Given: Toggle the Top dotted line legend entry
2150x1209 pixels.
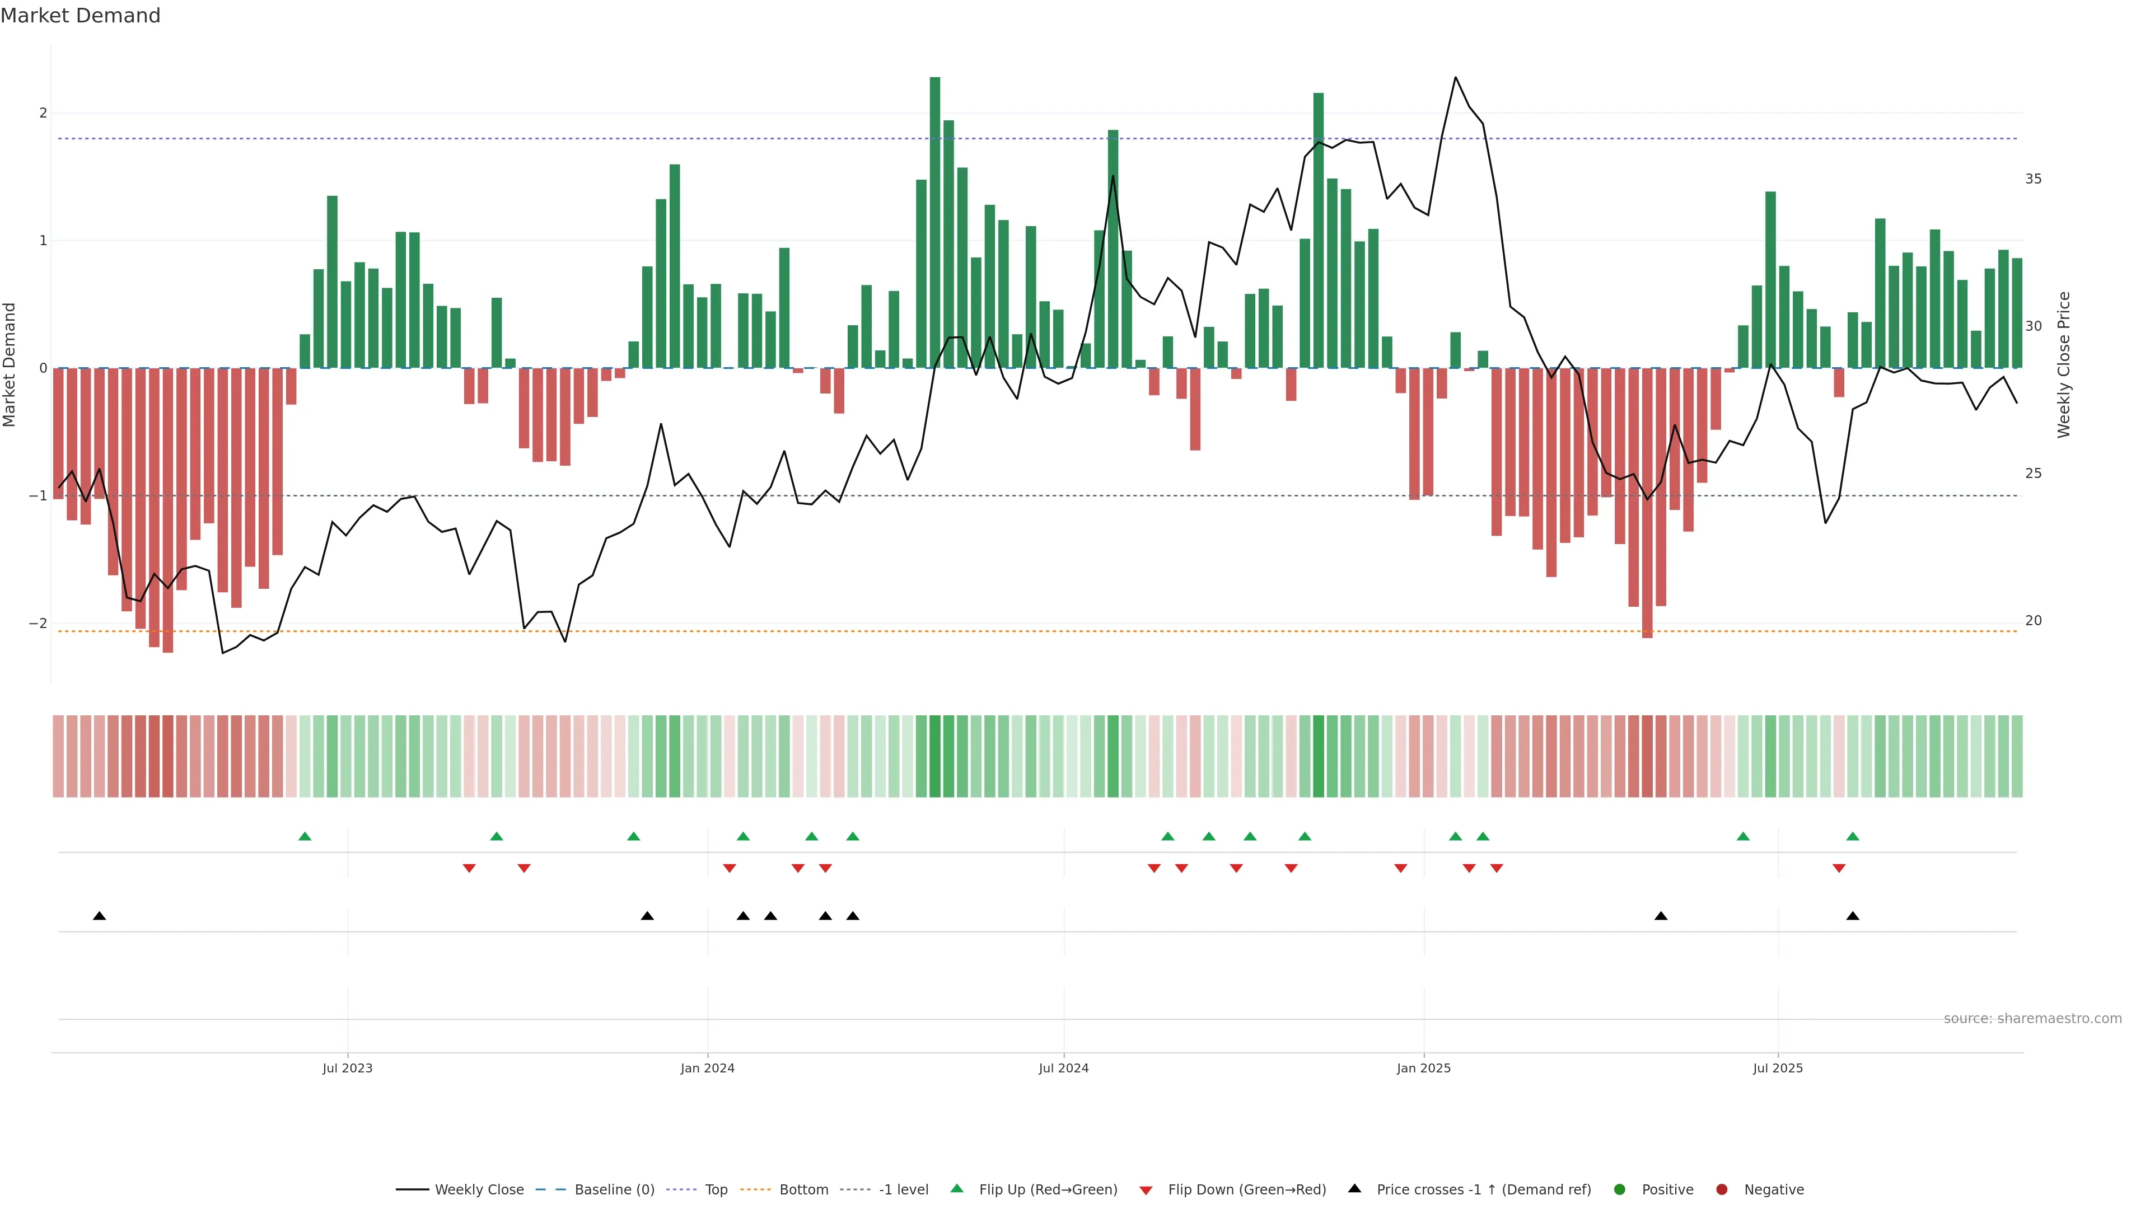Looking at the screenshot, I should pos(716,1189).
